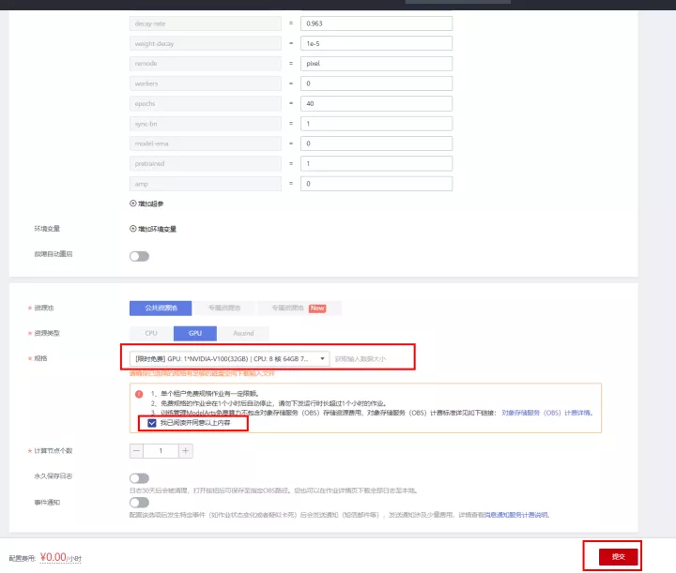676x573 pixels.
Task: Increase compute node count with plus button
Action: point(186,451)
